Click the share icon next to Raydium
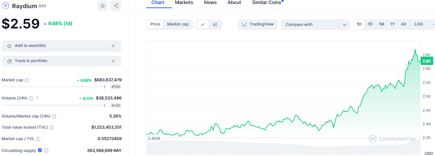Image resolution: width=435 pixels, height=156 pixels. coord(116,6)
